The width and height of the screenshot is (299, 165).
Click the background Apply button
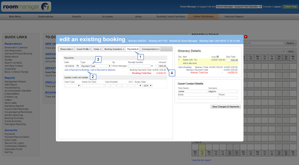291,51
